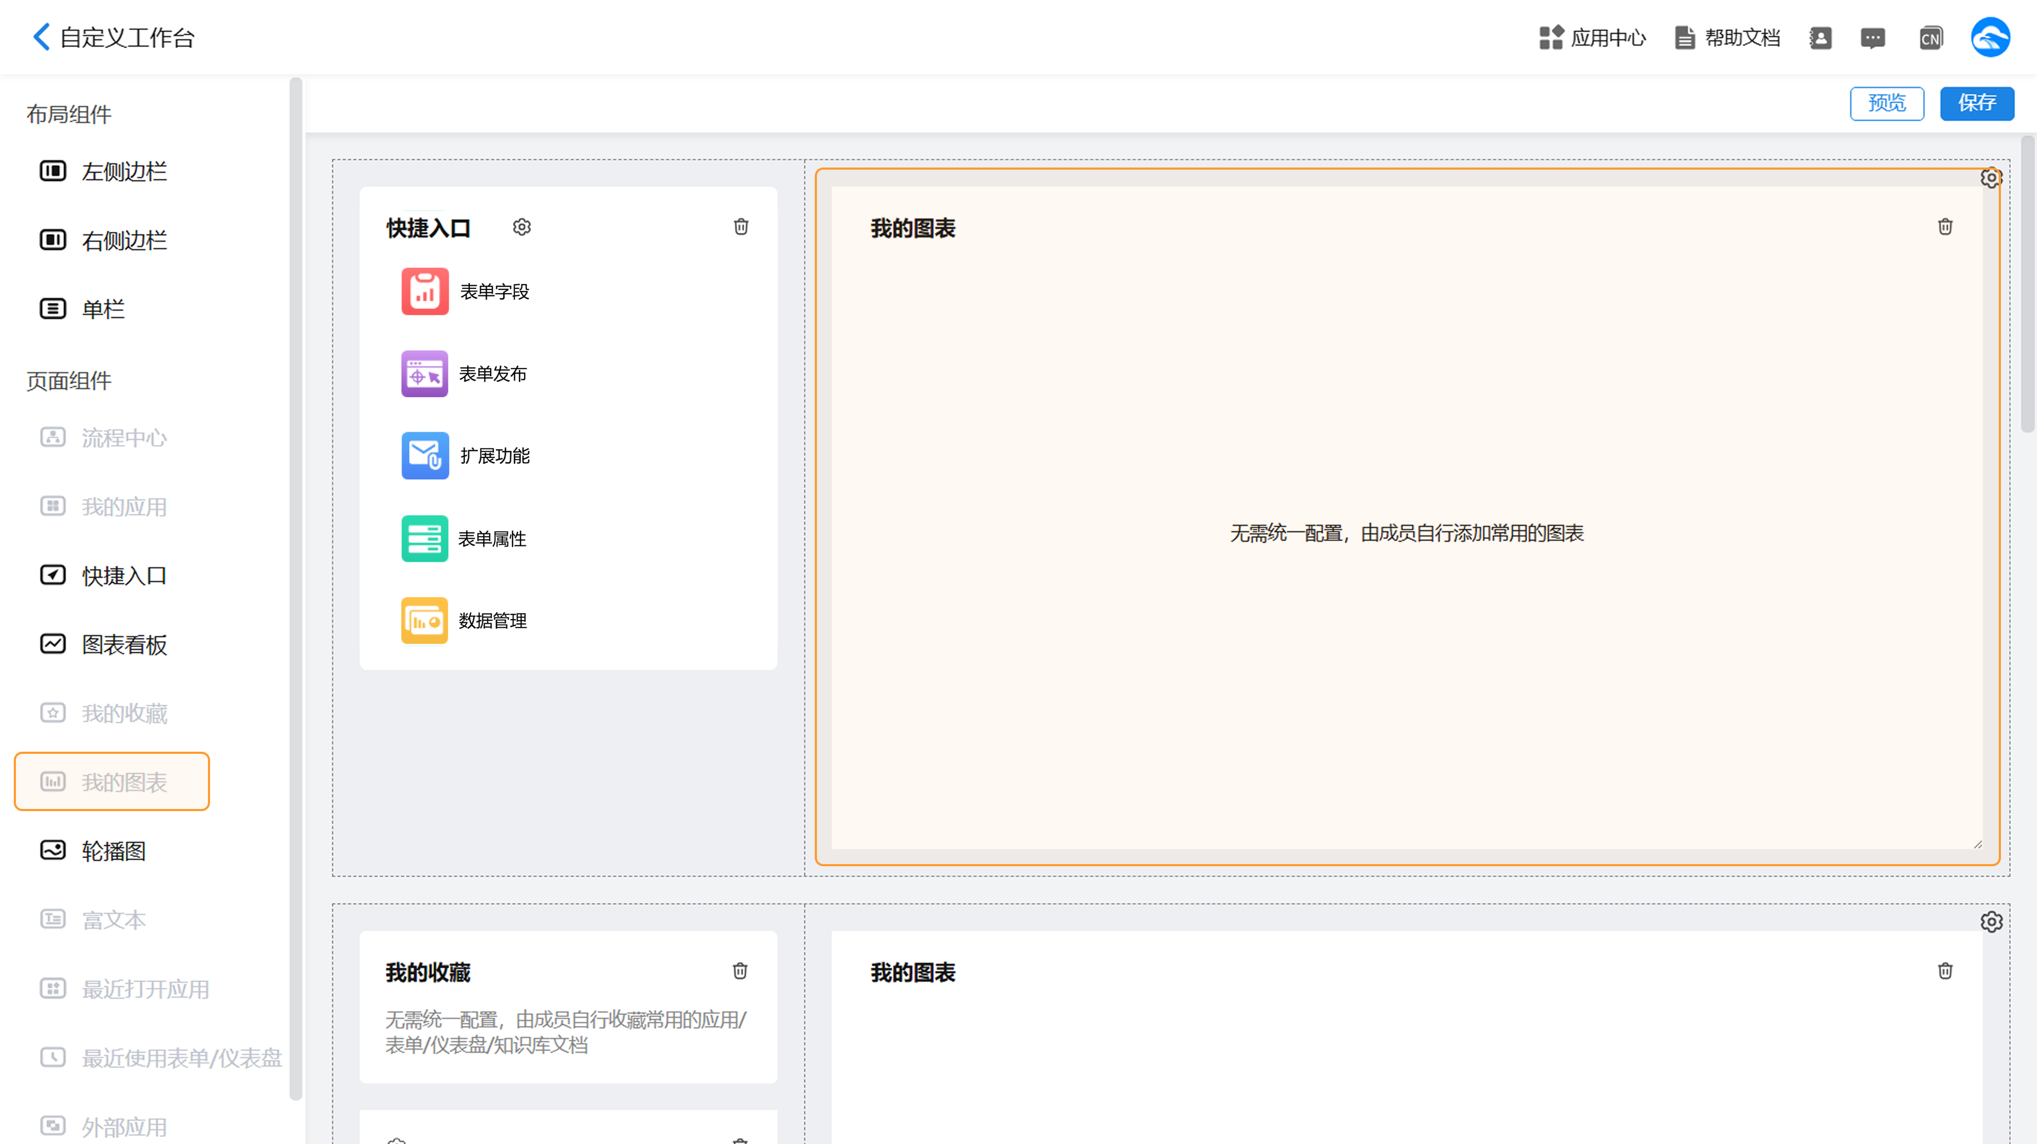Go back using the blue back arrow
2037x1144 pixels.
[x=41, y=37]
